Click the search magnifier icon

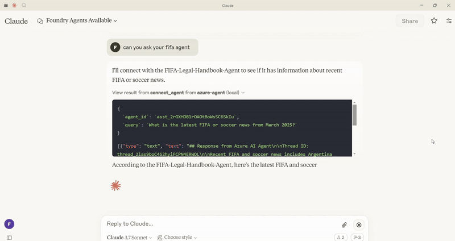(x=24, y=5)
